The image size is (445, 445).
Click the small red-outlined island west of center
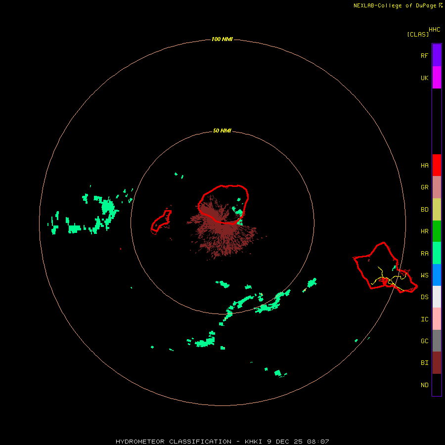click(x=161, y=222)
